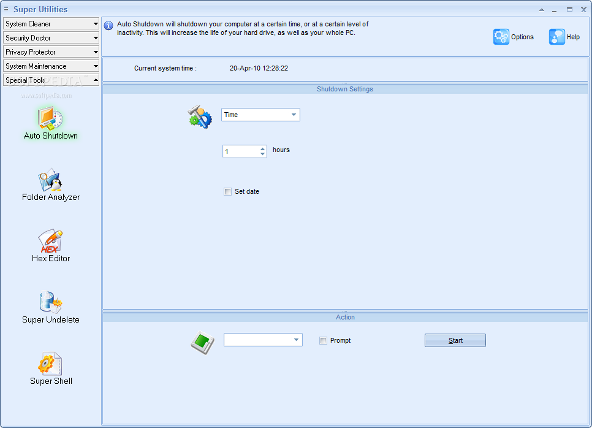This screenshot has height=428, width=592.
Task: Click the Help speech-bubble icon
Action: click(557, 37)
